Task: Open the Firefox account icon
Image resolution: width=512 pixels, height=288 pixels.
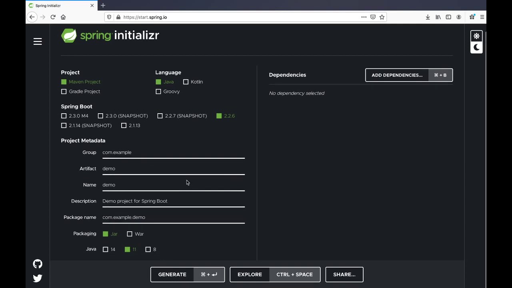Action: 459,17
